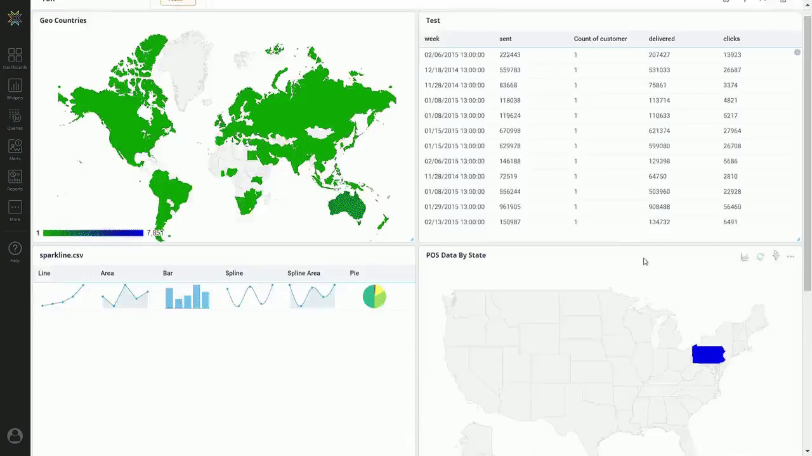Screen dimensions: 812x456
Task: Open the Widgets section in sidebar
Action: pos(15,88)
